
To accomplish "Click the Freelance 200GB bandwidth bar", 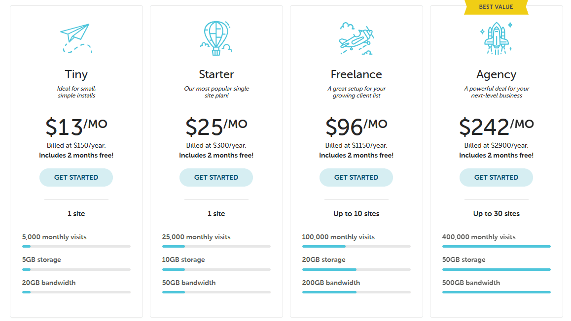I will point(356,292).
